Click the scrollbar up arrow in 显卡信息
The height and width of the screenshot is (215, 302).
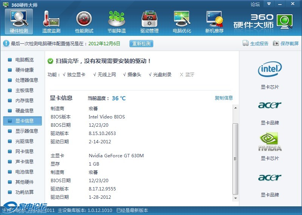(236, 107)
